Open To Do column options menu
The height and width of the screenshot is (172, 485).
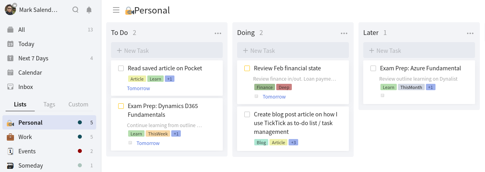click(x=218, y=33)
